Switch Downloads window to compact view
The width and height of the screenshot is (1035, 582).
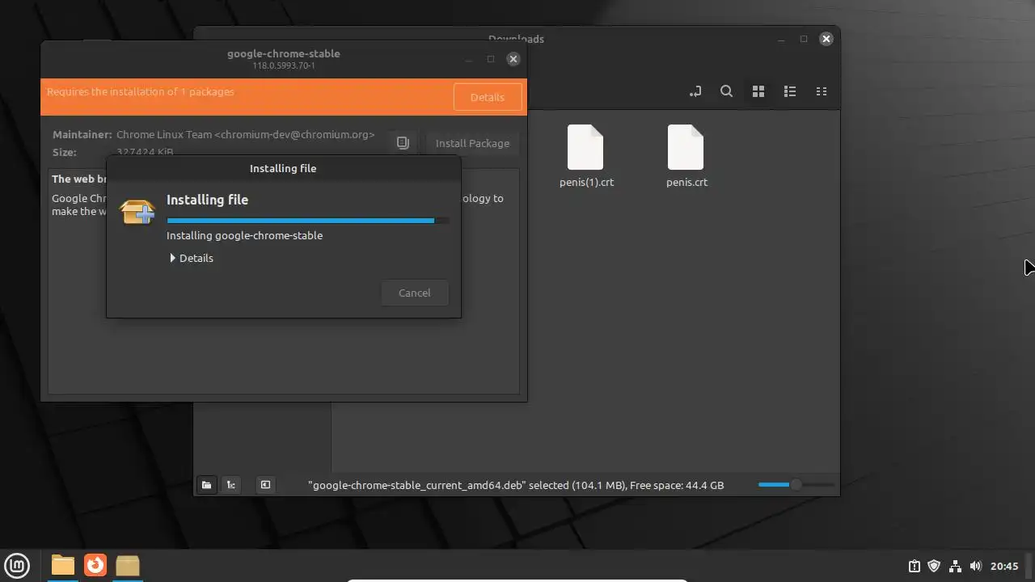[821, 91]
